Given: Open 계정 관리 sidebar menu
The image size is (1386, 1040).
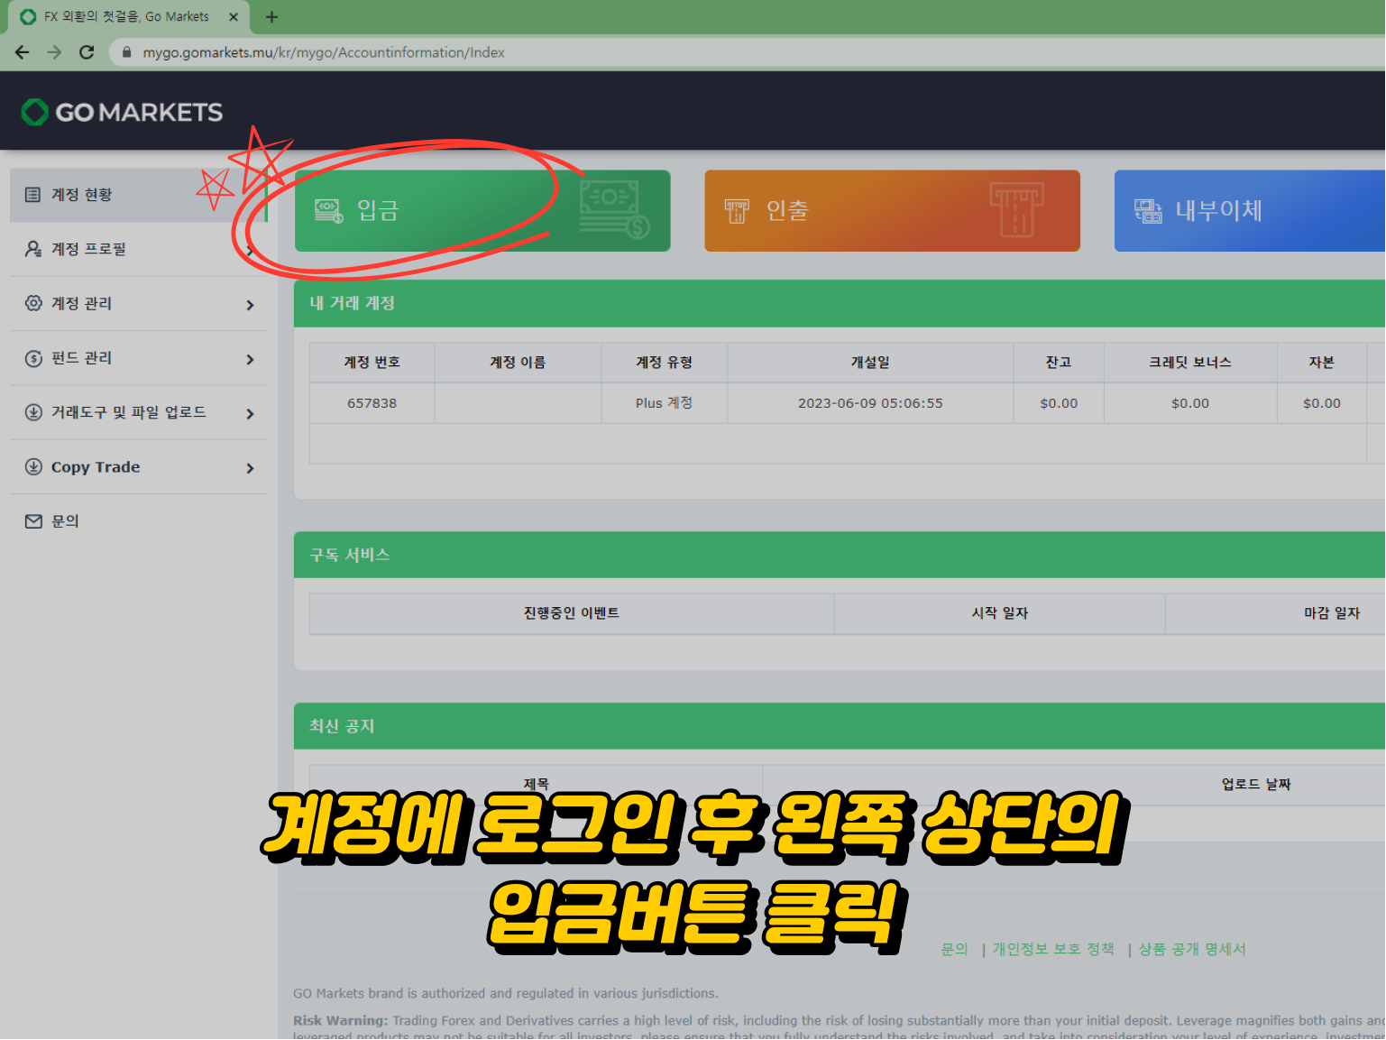Looking at the screenshot, I should point(137,304).
